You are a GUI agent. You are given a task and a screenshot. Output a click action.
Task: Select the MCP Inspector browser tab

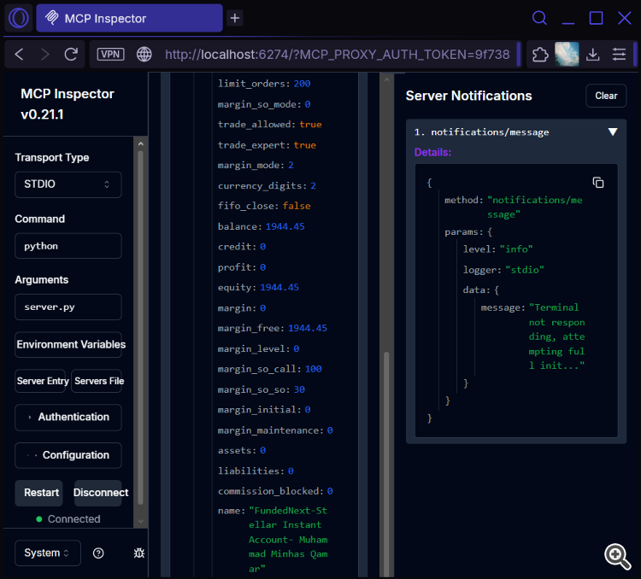[129, 18]
